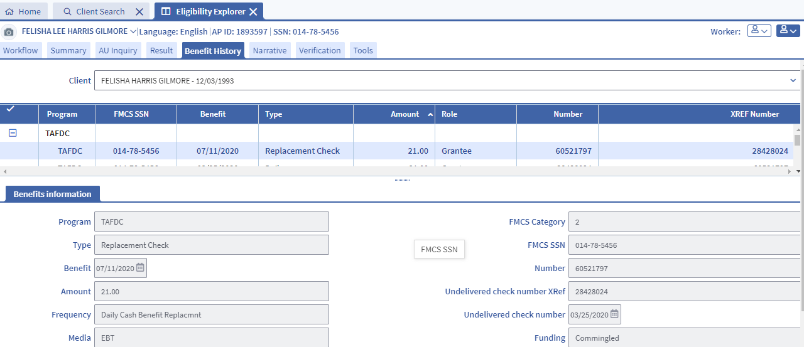Open calendar picker for Benefit date
This screenshot has height=347, width=804.
point(140,268)
